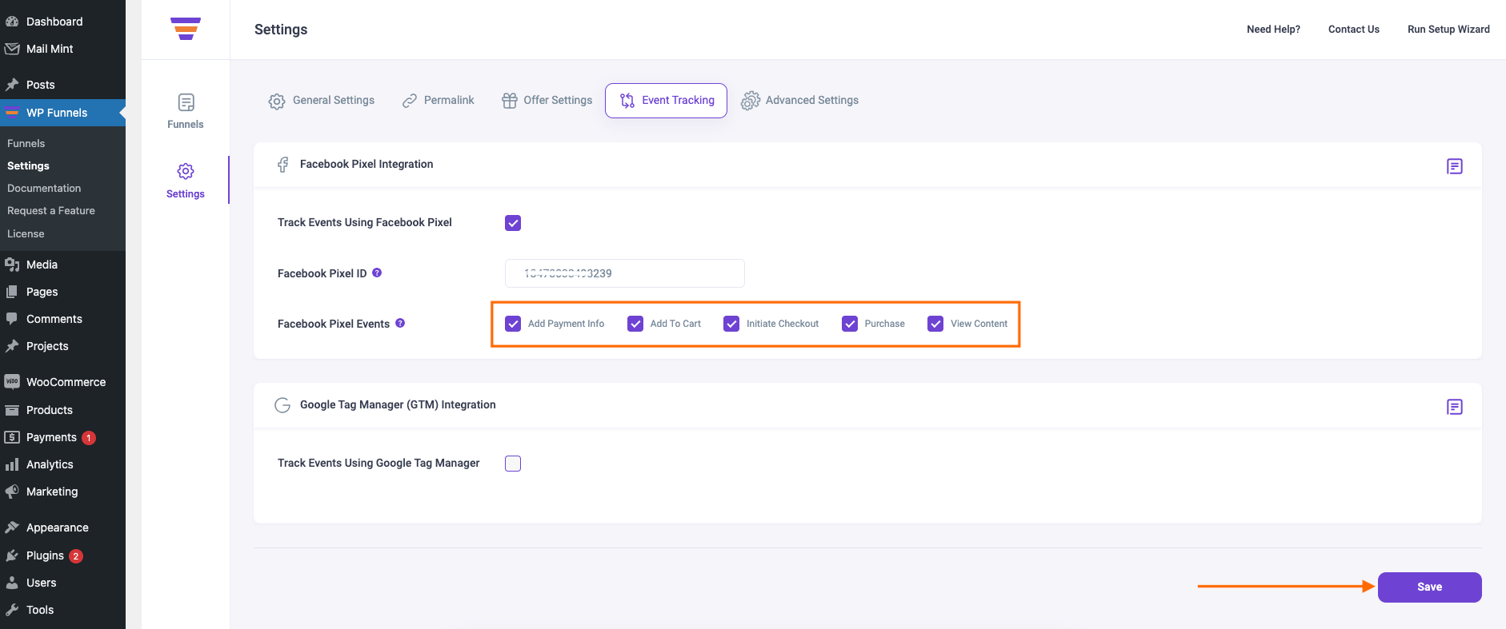Switch to the General Settings tab
Image resolution: width=1506 pixels, height=629 pixels.
click(x=322, y=101)
